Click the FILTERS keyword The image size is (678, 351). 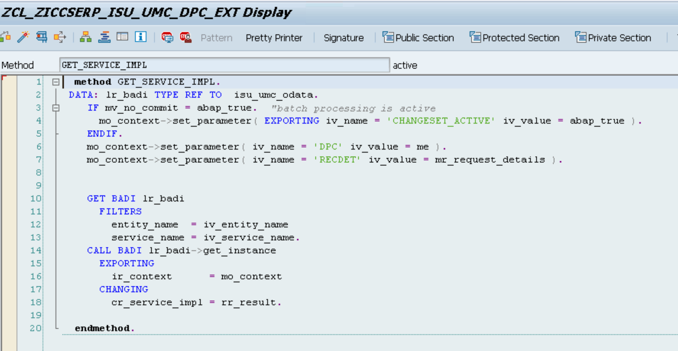tap(121, 212)
